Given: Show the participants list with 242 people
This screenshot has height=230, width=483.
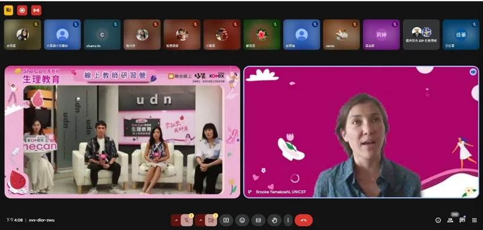Looking at the screenshot, I should [451, 220].
